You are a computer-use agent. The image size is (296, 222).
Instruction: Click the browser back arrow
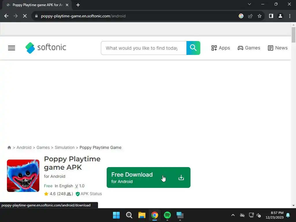pyautogui.click(x=6, y=16)
